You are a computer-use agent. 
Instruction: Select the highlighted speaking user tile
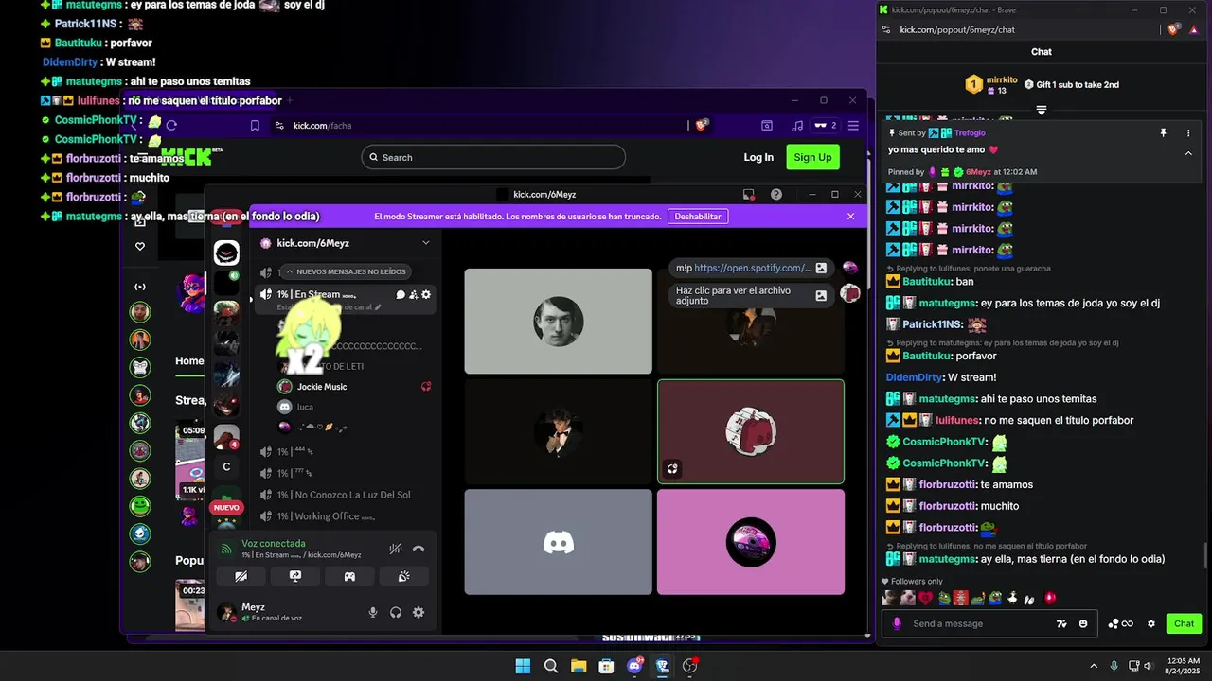[x=751, y=431]
